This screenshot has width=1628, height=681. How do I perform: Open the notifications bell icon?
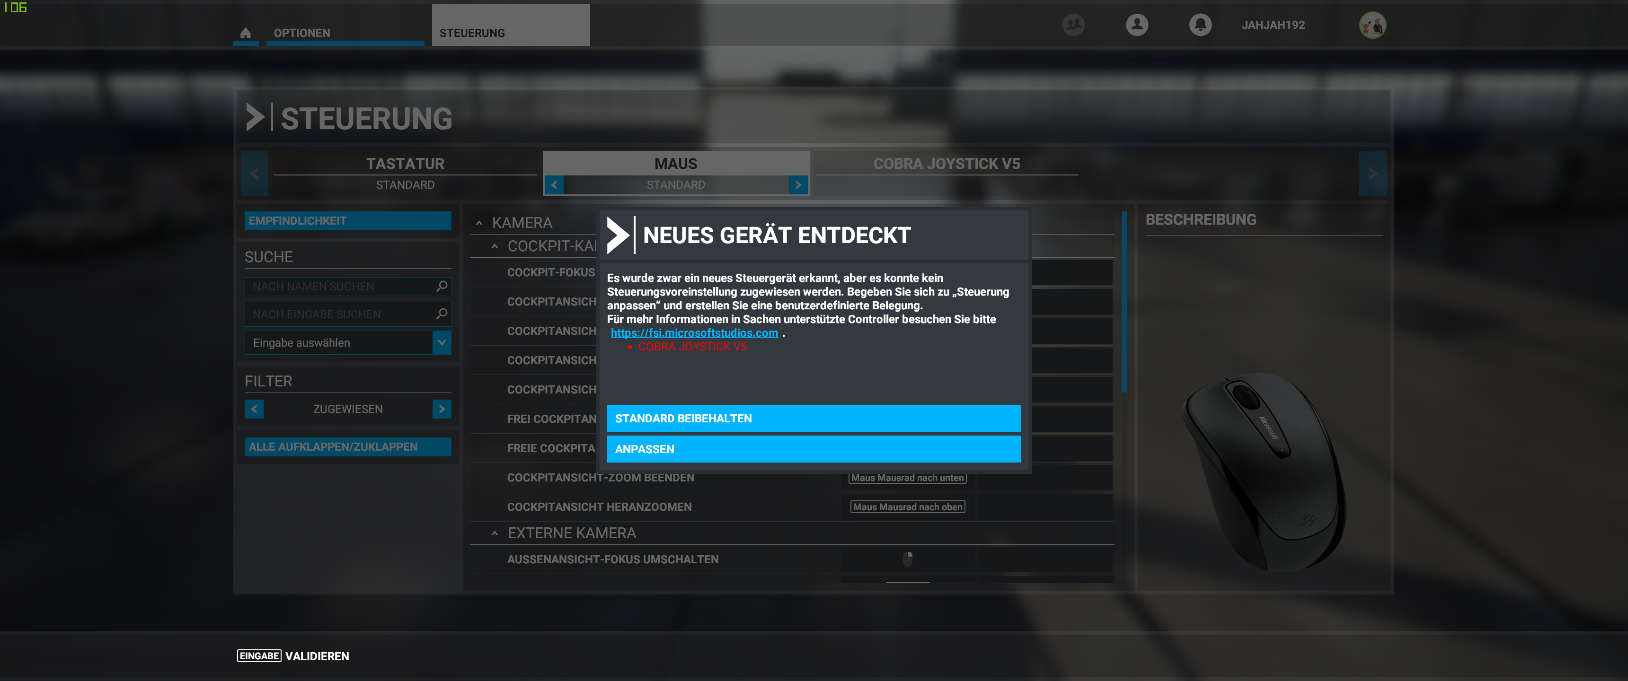[x=1200, y=25]
